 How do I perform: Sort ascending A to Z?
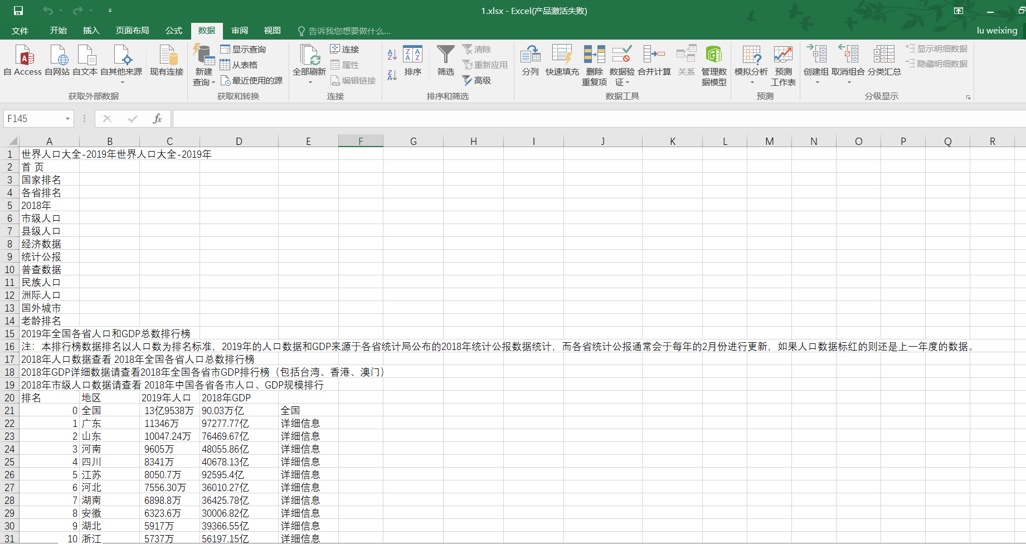[392, 55]
